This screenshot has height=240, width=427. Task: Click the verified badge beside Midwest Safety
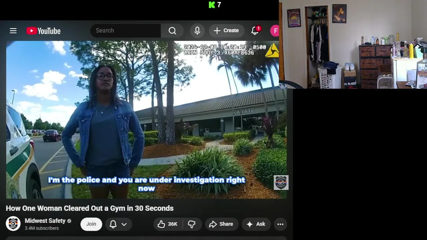tap(69, 221)
